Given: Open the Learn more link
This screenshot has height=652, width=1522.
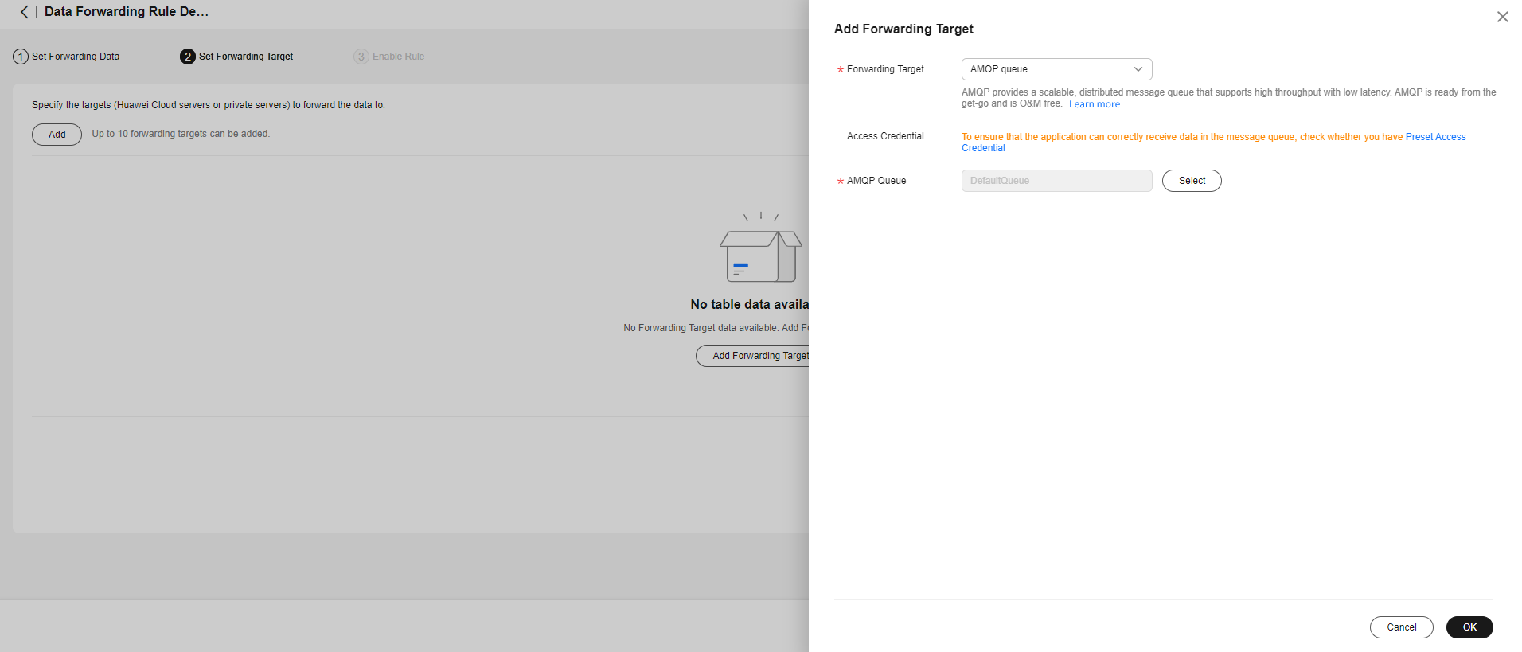Looking at the screenshot, I should coord(1094,104).
